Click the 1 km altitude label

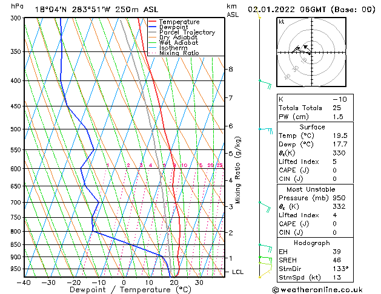pos(231,258)
